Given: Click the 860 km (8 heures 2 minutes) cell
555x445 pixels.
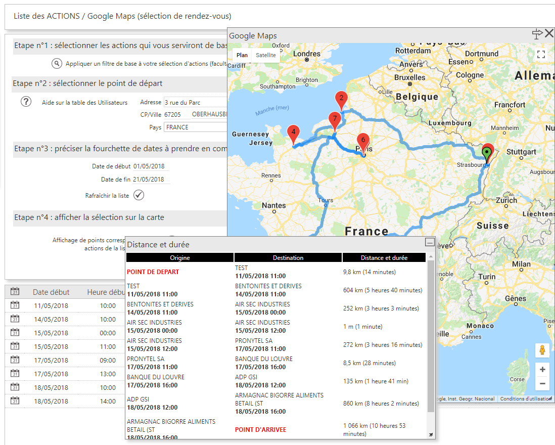Looking at the screenshot, I should tap(381, 403).
